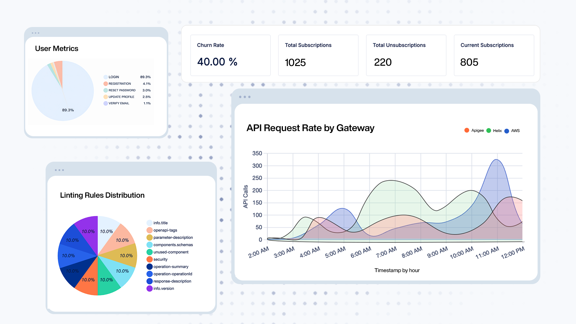Click the openapi-tags legend dot
The width and height of the screenshot is (576, 324).
149,230
